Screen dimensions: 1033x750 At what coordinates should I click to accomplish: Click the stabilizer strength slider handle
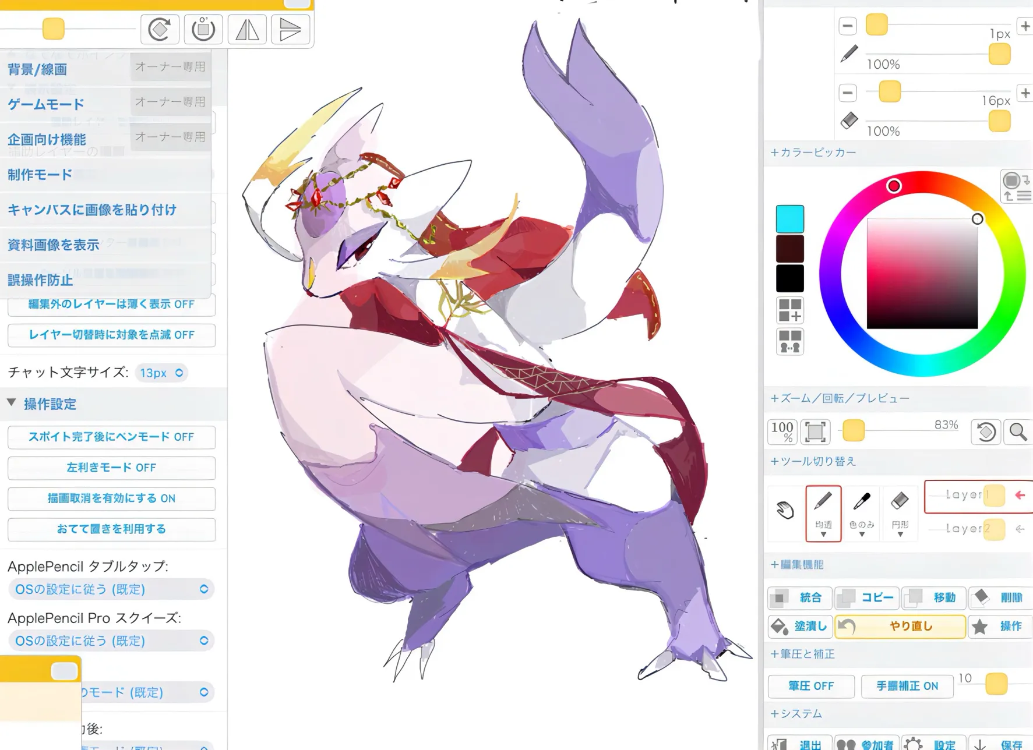[996, 684]
